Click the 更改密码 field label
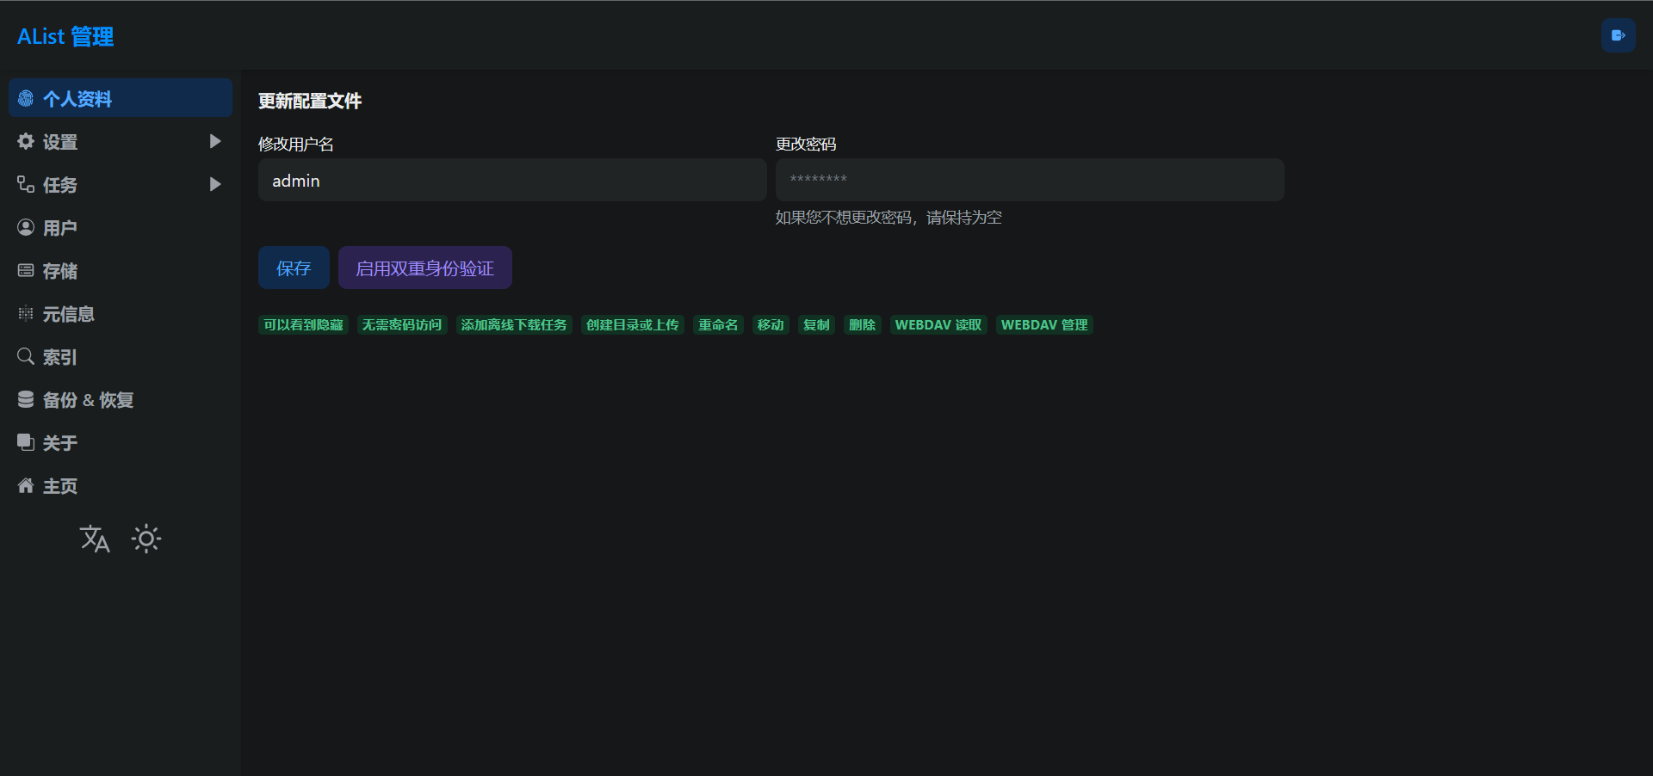1653x776 pixels. click(x=806, y=144)
